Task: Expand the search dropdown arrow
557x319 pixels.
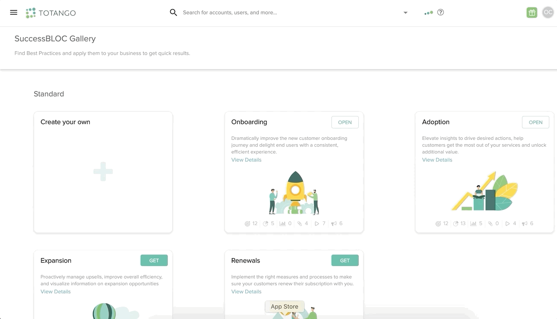Action: coord(405,12)
